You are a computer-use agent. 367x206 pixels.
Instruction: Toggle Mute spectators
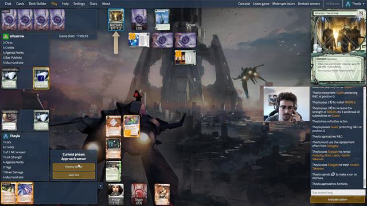pyautogui.click(x=283, y=3)
